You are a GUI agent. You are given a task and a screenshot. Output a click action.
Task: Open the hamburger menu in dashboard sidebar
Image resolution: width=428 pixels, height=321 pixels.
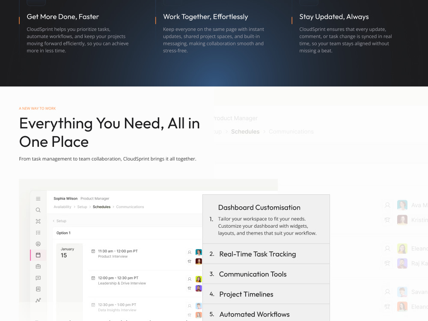pos(38,199)
